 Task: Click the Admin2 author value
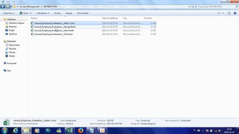point(69,124)
